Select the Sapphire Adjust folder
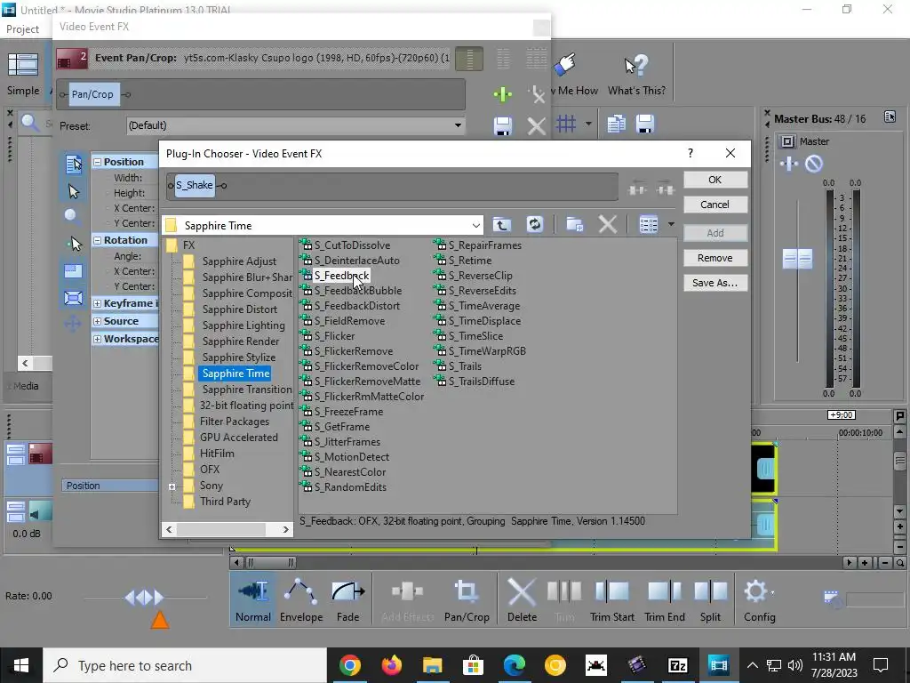This screenshot has height=683, width=910. pos(239,261)
